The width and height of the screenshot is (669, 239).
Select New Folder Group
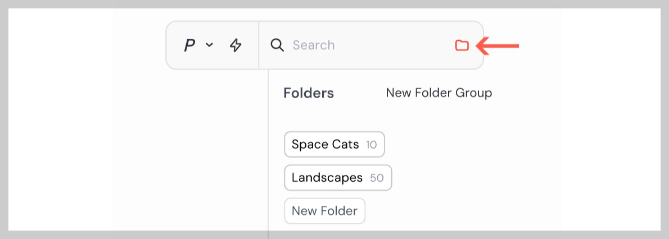click(439, 93)
